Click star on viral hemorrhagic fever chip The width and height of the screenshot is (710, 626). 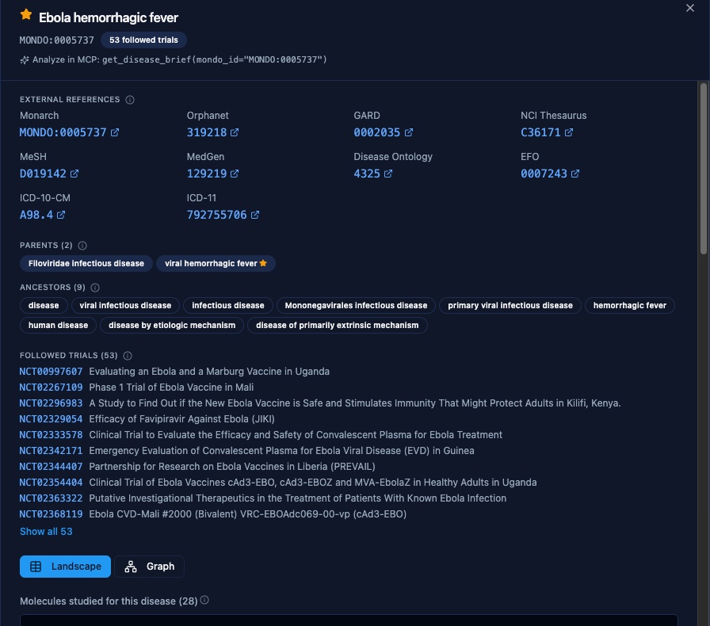(x=263, y=263)
